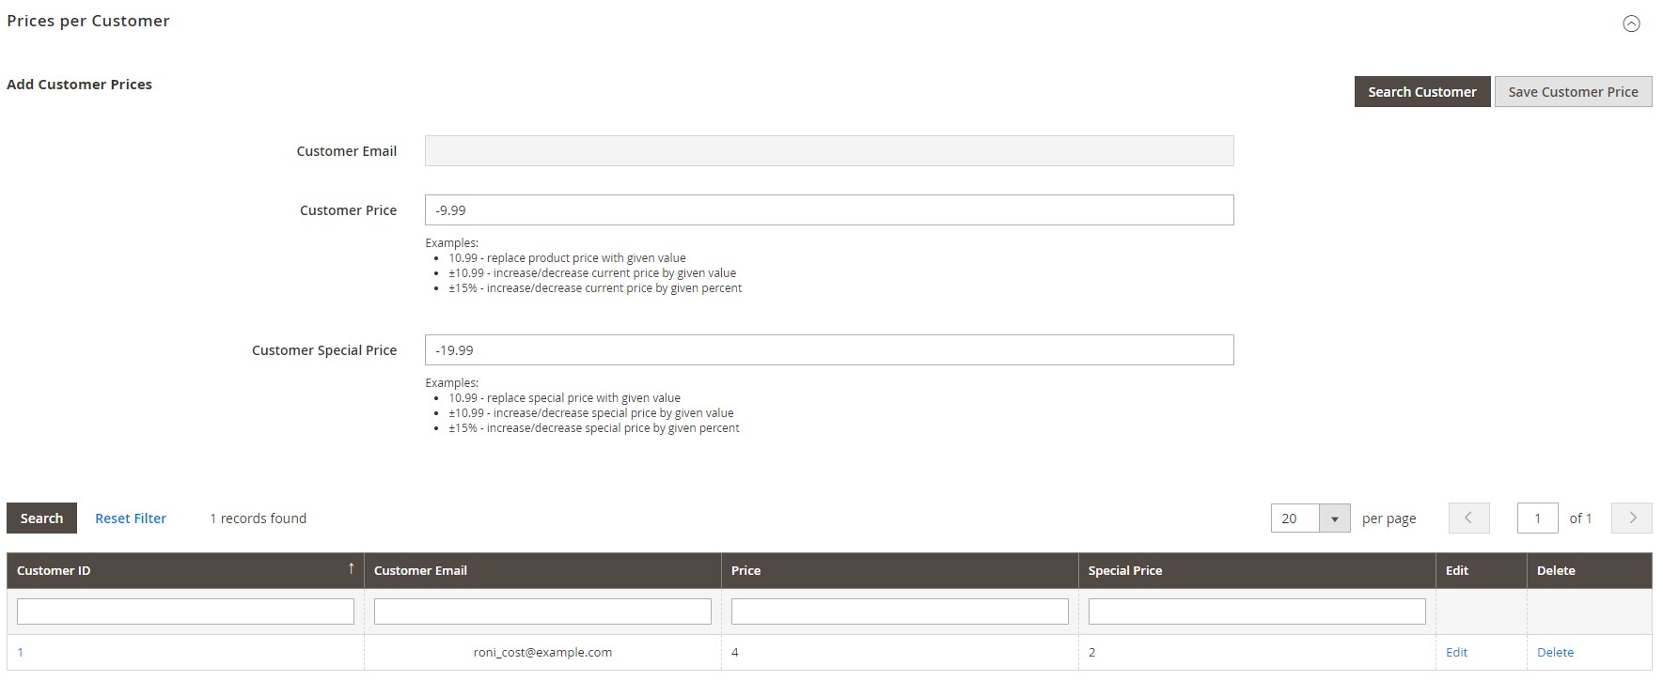Viewport: 1663px width, 681px height.
Task: Click the Edit link for roni_cost@example.com
Action: point(1456,653)
